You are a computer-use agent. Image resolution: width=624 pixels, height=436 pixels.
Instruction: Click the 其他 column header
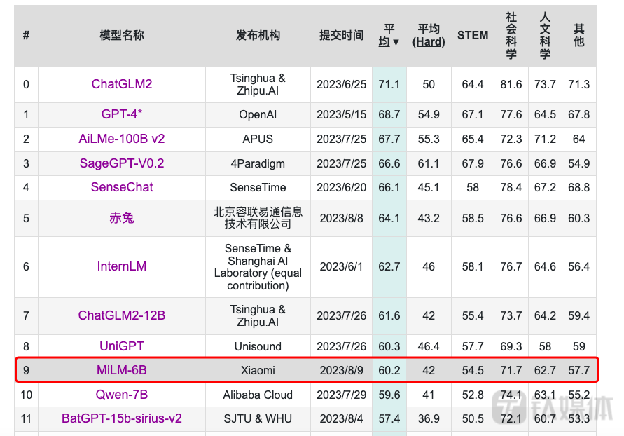tap(578, 36)
